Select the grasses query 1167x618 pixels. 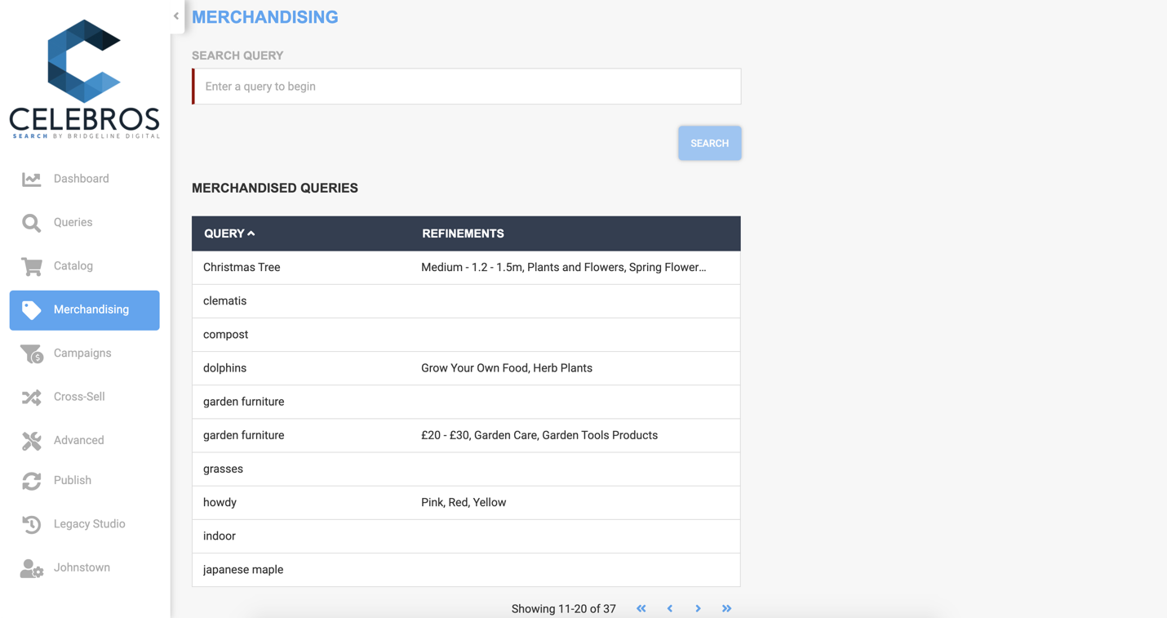click(x=466, y=469)
